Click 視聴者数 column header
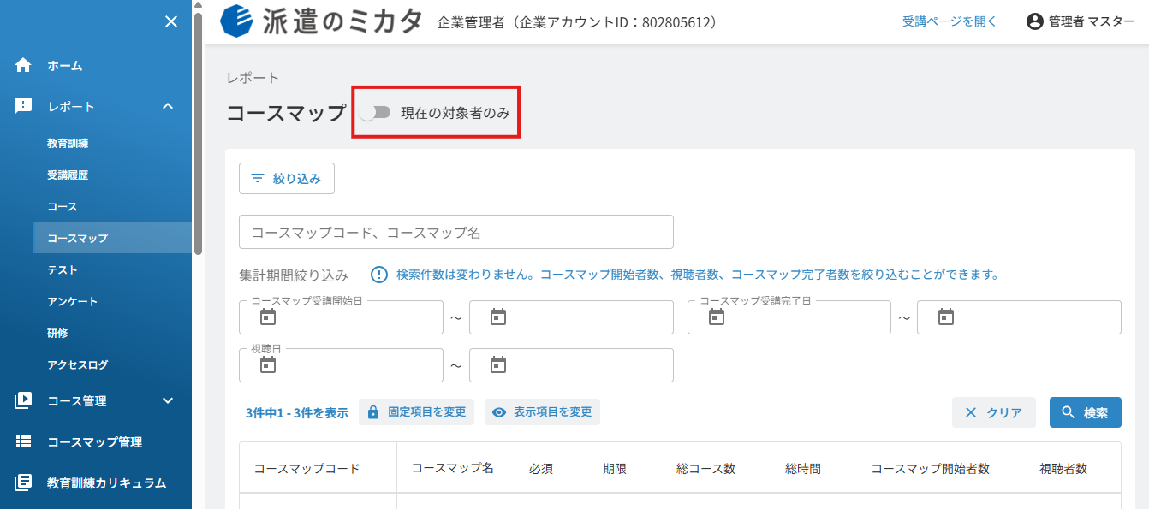This screenshot has height=509, width=1149. 1063,468
